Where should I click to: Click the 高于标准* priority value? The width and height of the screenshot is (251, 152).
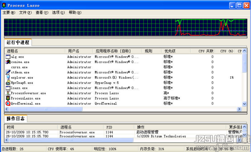(172, 98)
